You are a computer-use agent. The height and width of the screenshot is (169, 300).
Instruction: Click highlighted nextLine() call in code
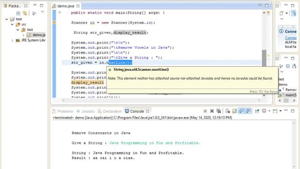coord(120,62)
